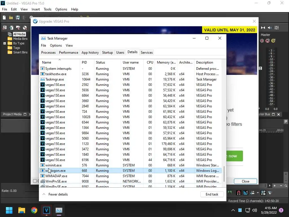The width and height of the screenshot is (289, 217).
Task: Switch to the Services tab
Action: tap(147, 52)
